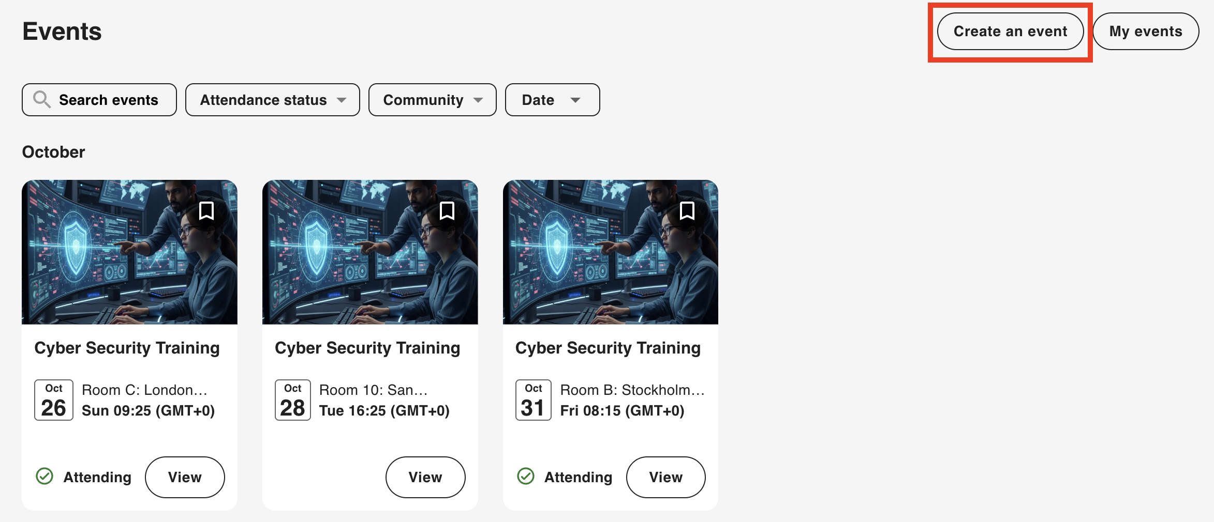
Task: Click the Oct 28 calendar date icon
Action: coord(293,400)
